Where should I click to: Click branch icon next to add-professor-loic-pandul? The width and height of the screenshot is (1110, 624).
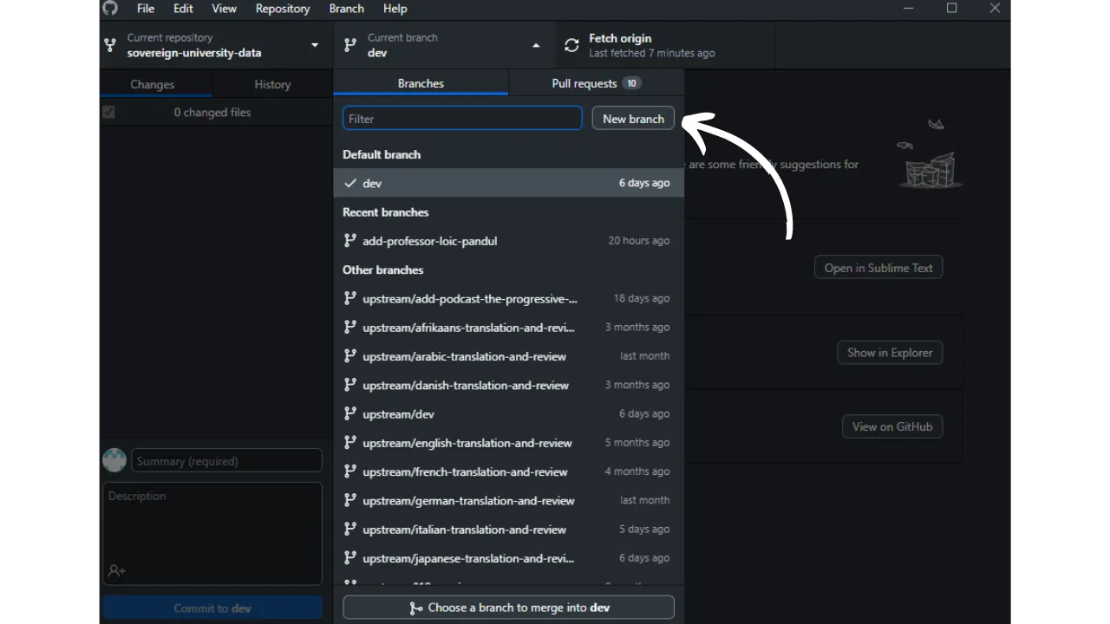click(x=350, y=241)
